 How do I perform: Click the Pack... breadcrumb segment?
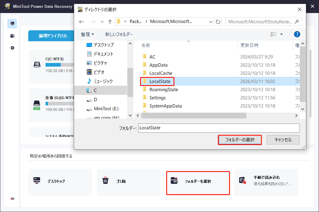pos(135,22)
